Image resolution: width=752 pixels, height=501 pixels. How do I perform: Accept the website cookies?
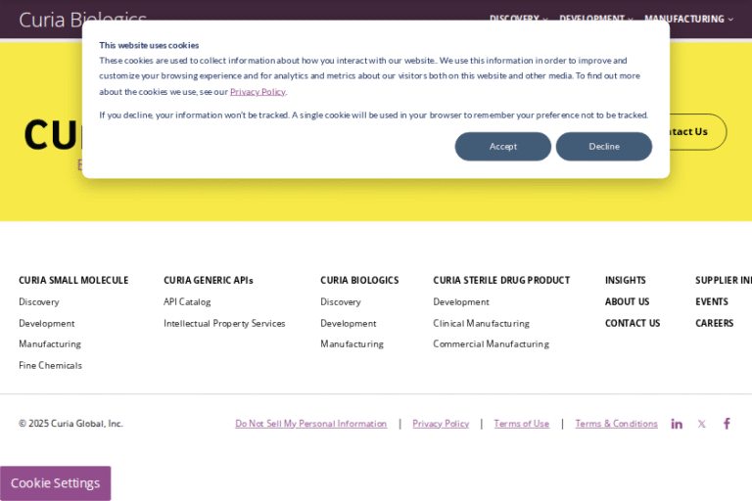(503, 147)
